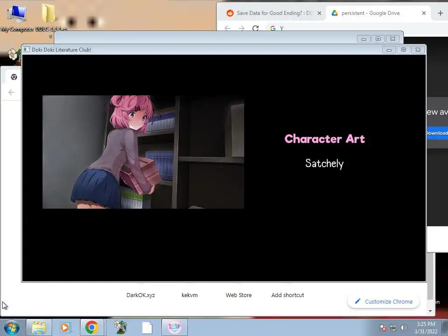Minimize the untitled window behind the game
The image size is (448, 336).
pos(364,39)
